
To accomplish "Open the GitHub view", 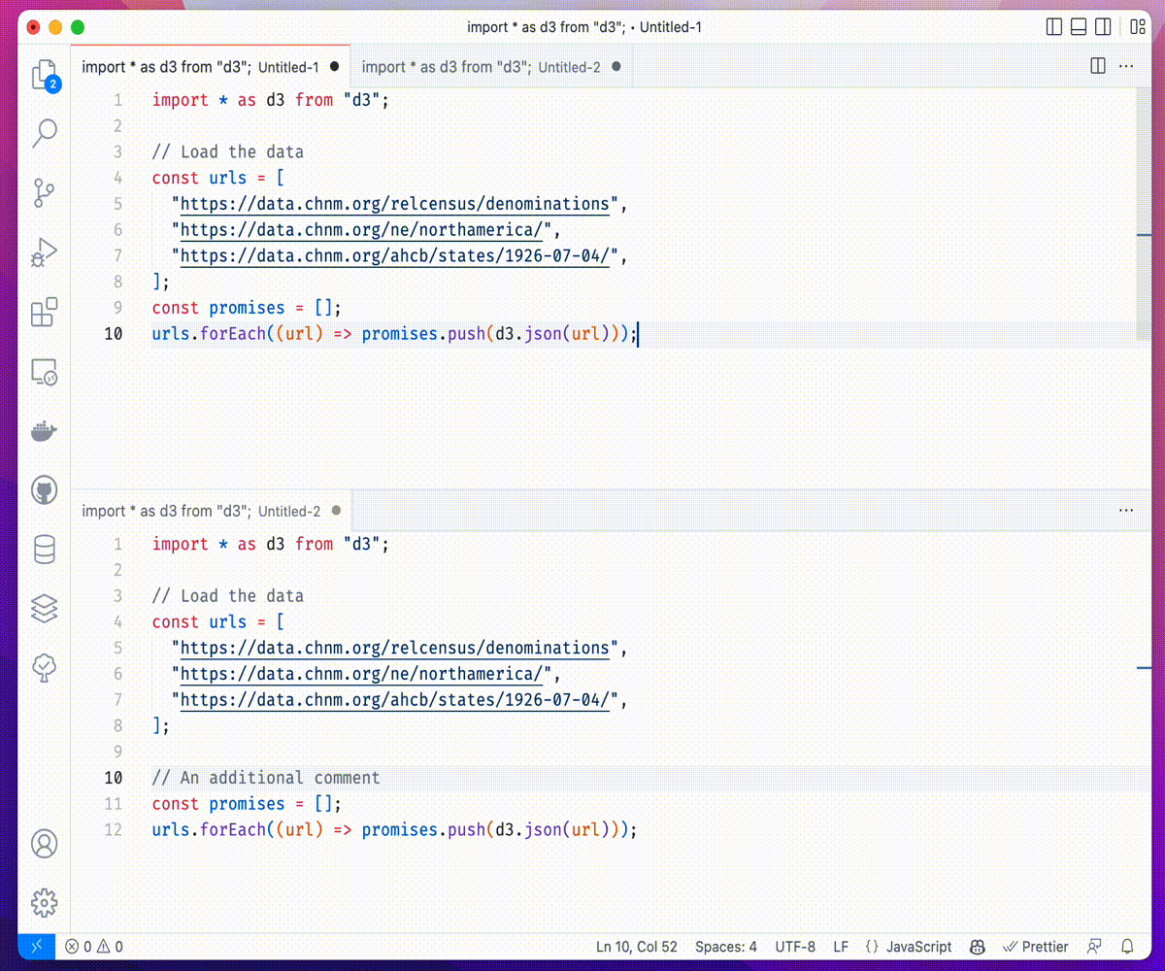I will pos(44,490).
